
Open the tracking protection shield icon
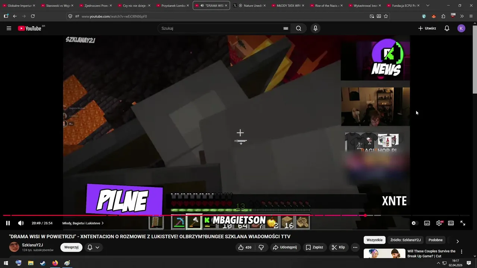[70, 16]
